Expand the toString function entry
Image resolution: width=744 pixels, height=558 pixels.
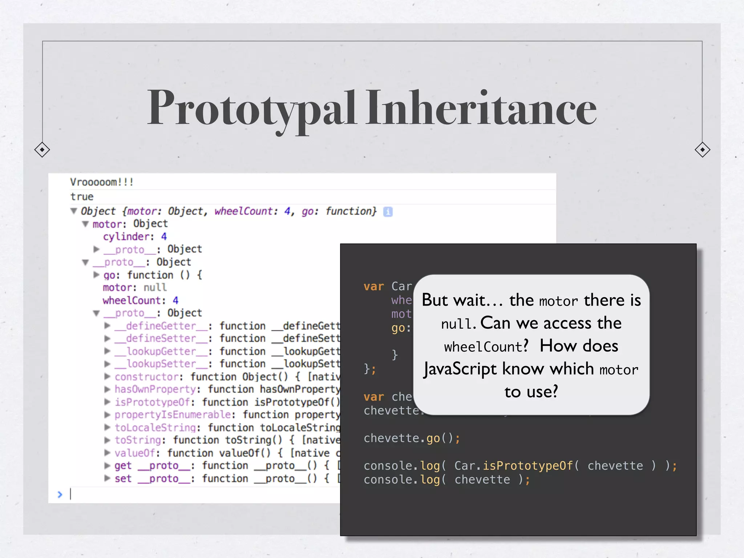[x=107, y=440]
